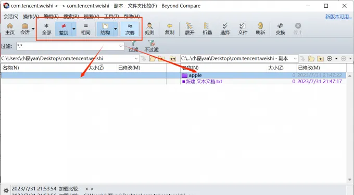Select the apple folder row
354x195 pixels.
coord(263,75)
